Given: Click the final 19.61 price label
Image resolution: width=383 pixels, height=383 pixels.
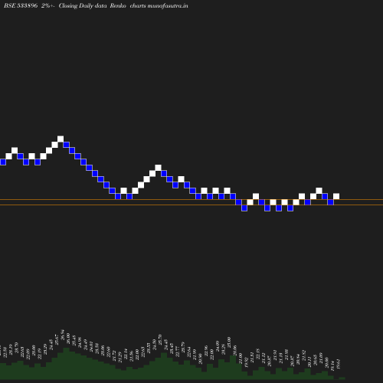Looking at the screenshot, I should 339,364.
